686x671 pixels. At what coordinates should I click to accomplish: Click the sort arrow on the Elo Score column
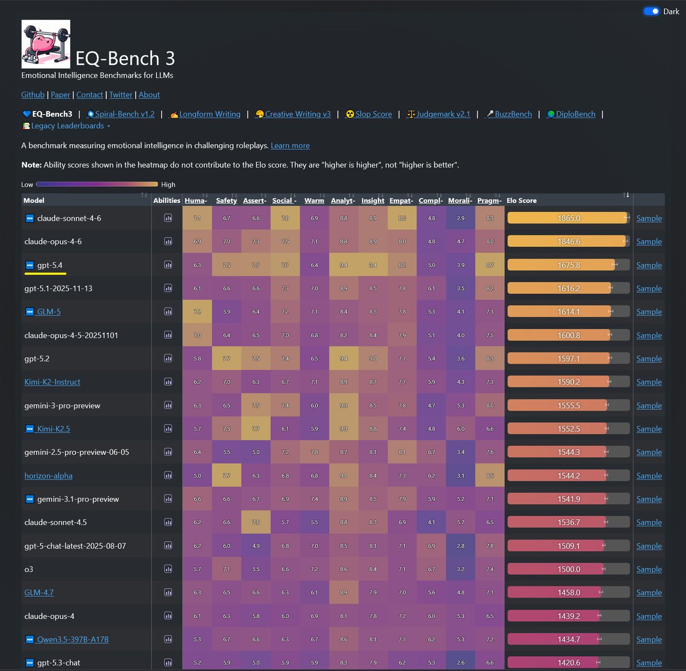(625, 196)
